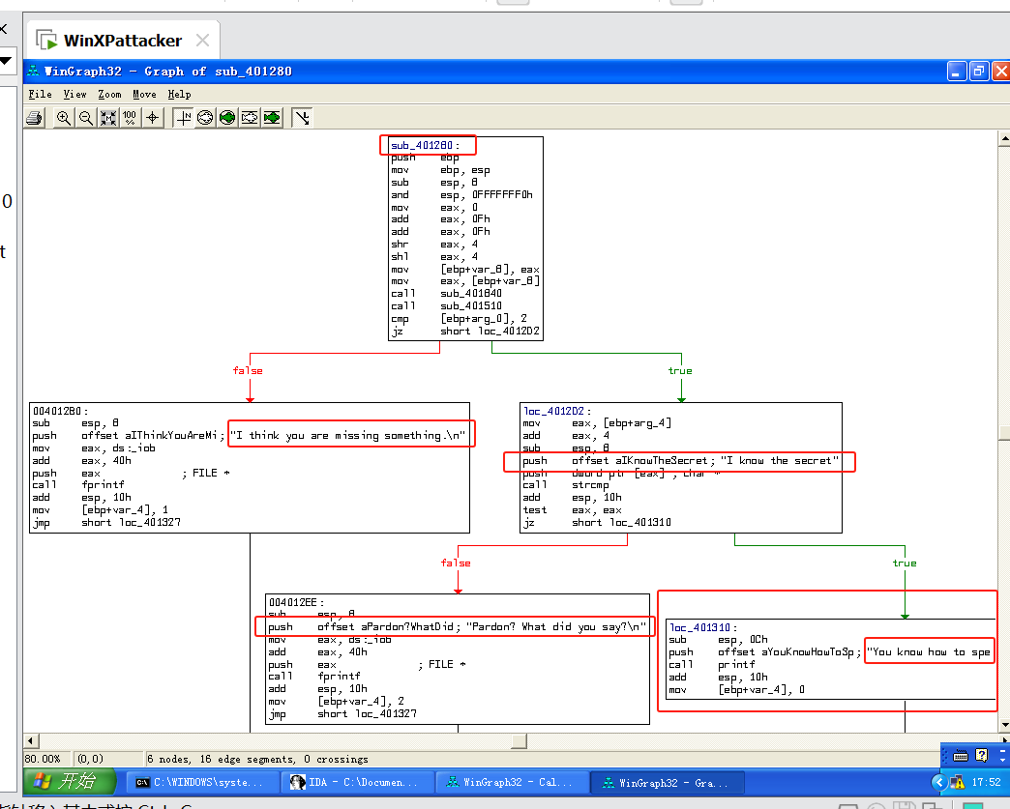
Task: Click the Zoom Out magnifier icon
Action: tap(86, 118)
